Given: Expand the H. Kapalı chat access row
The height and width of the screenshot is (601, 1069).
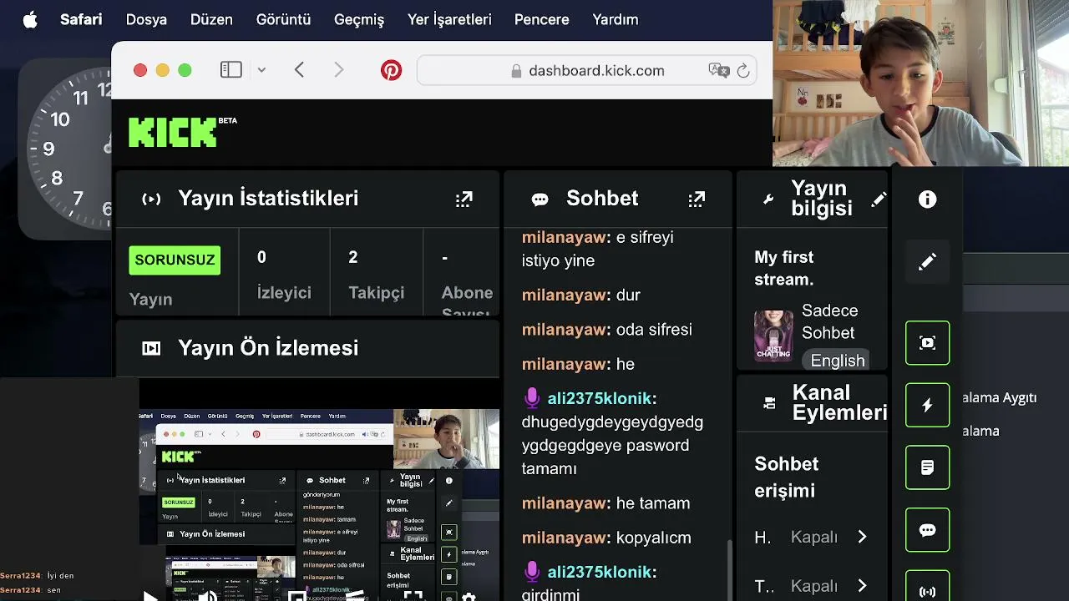Looking at the screenshot, I should tap(812, 538).
